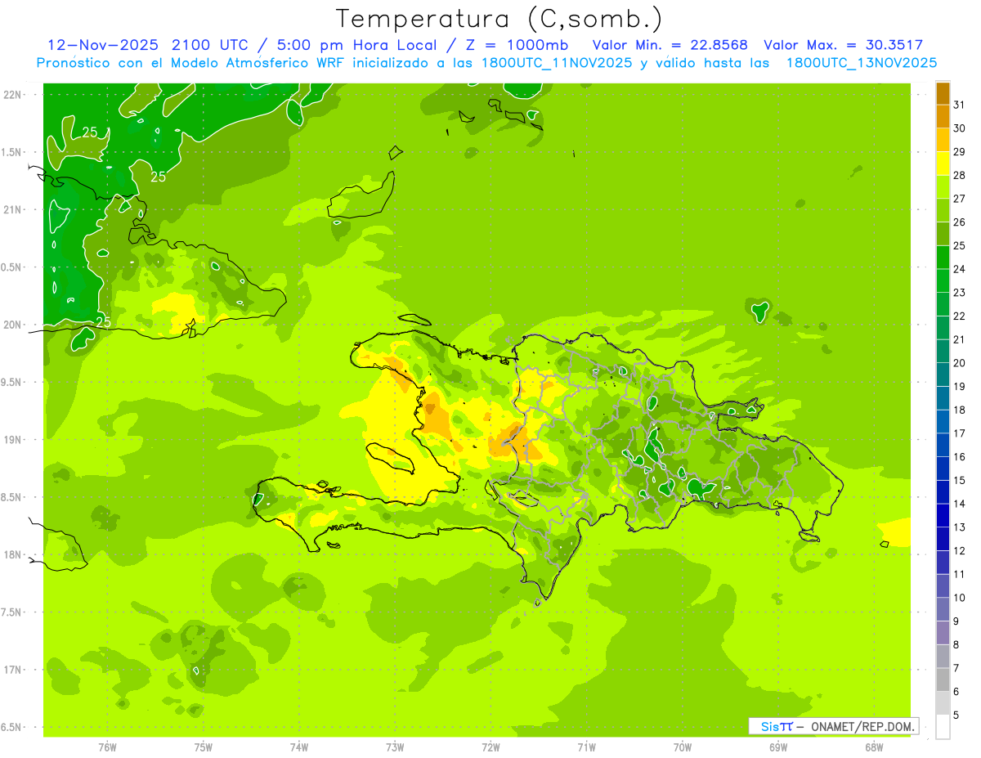Click the colorbar legend value 12

click(x=959, y=551)
